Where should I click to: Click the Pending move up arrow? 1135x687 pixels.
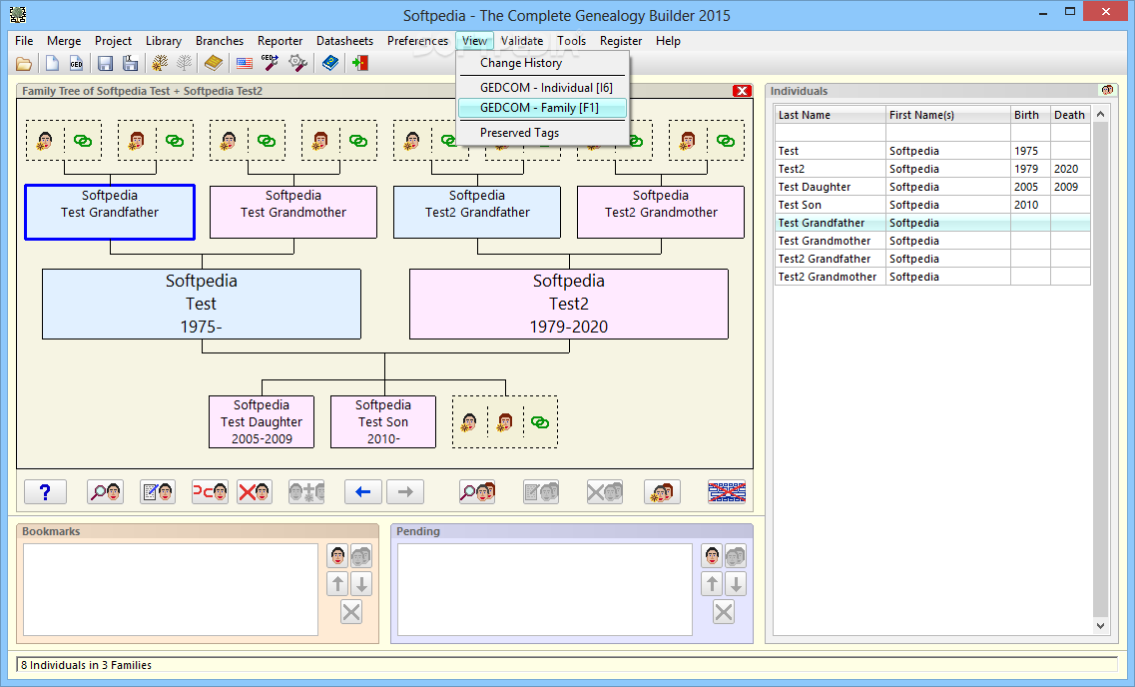click(712, 584)
